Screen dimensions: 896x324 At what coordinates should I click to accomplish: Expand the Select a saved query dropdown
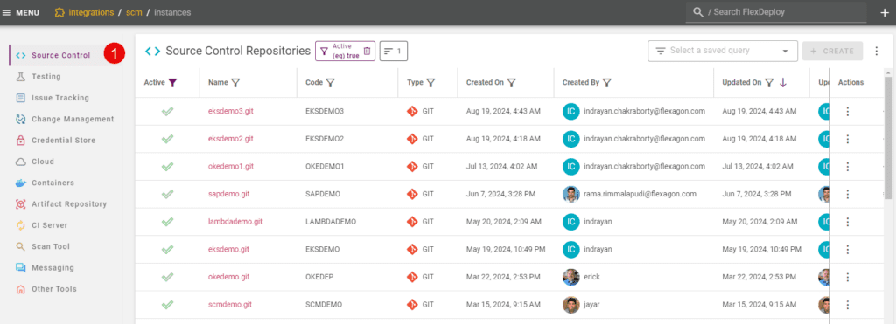tap(722, 51)
